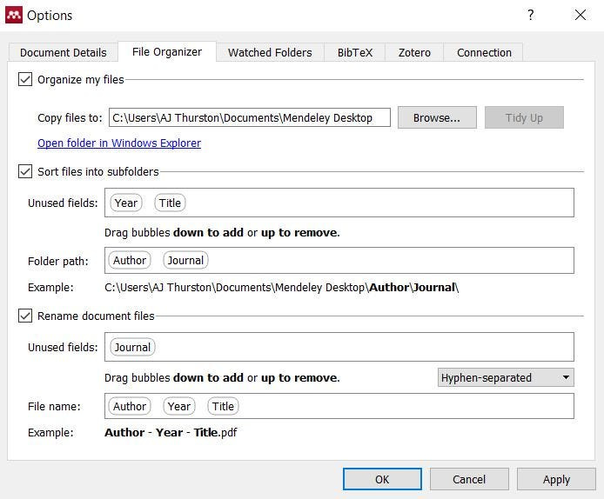
Task: Click the folder path example text
Action: click(x=282, y=288)
